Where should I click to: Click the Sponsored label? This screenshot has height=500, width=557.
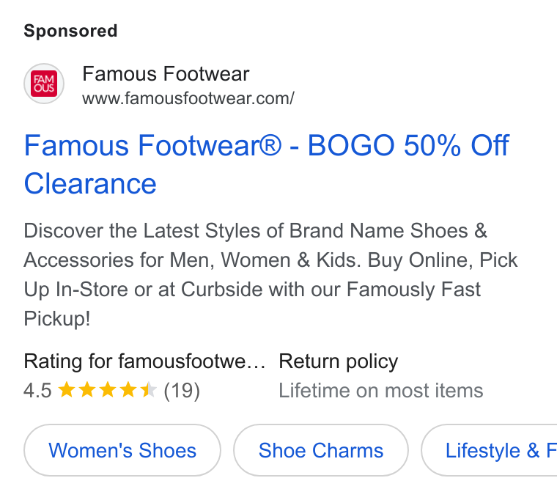tap(70, 31)
